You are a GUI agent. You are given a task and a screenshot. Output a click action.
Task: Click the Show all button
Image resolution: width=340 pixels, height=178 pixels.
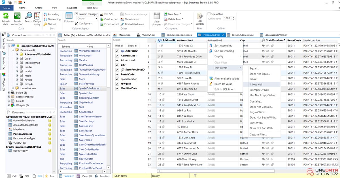click(133, 46)
